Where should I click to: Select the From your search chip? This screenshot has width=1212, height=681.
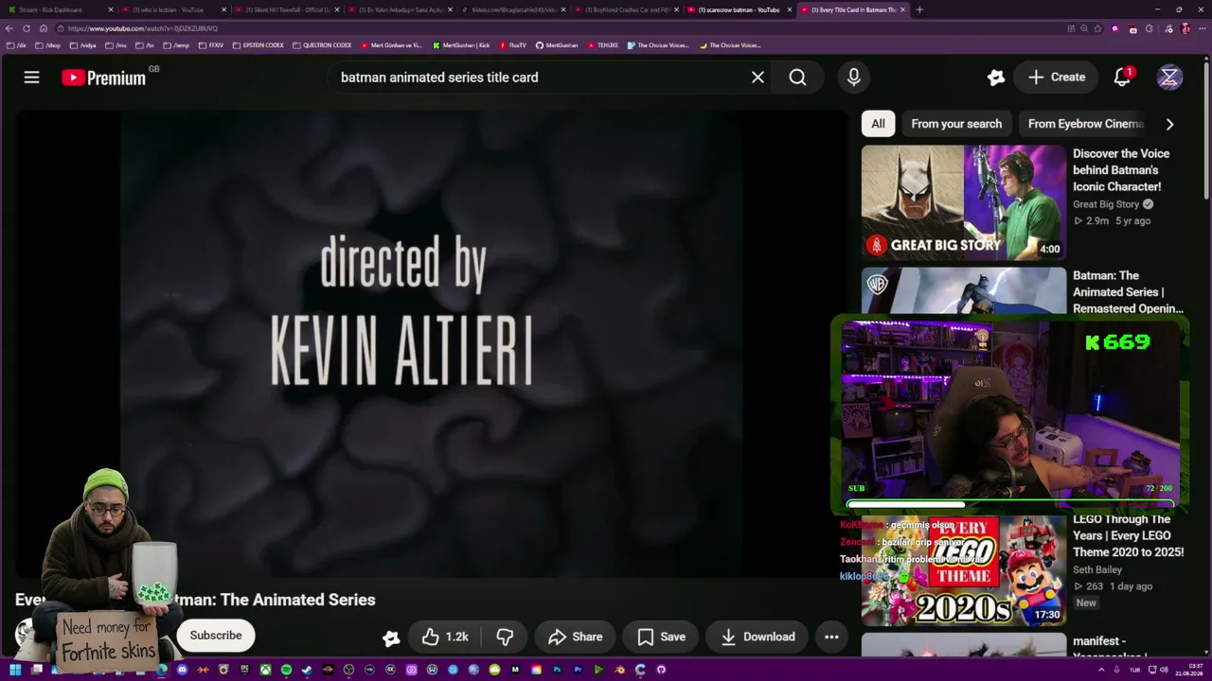click(x=956, y=124)
